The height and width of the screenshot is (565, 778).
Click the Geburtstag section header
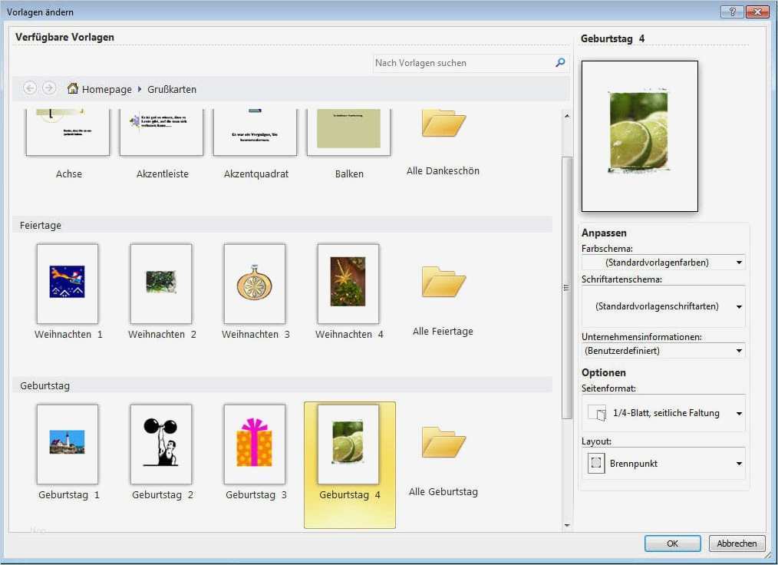282,385
